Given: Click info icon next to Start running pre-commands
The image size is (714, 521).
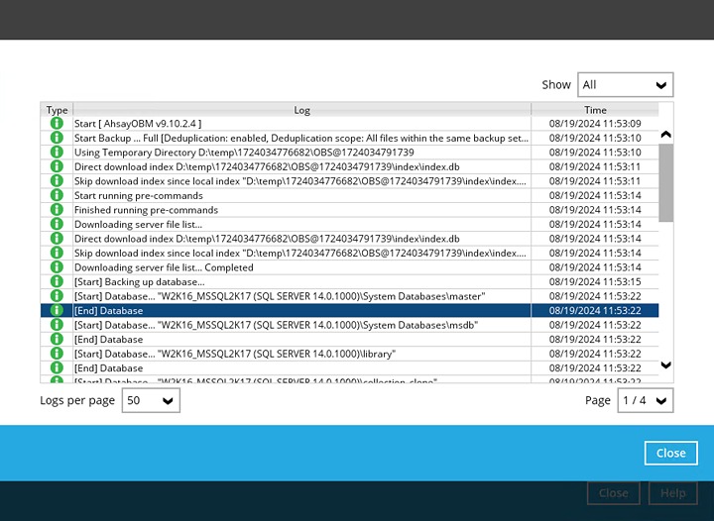Looking at the screenshot, I should (57, 196).
